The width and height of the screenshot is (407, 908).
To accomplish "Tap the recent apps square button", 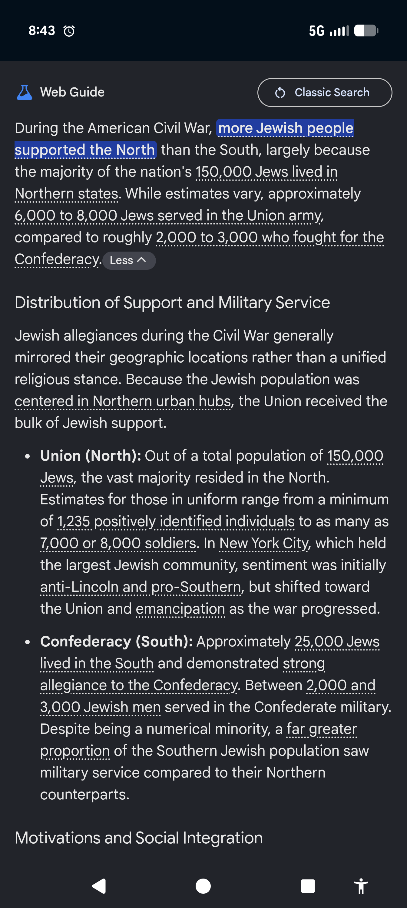I will click(x=308, y=886).
